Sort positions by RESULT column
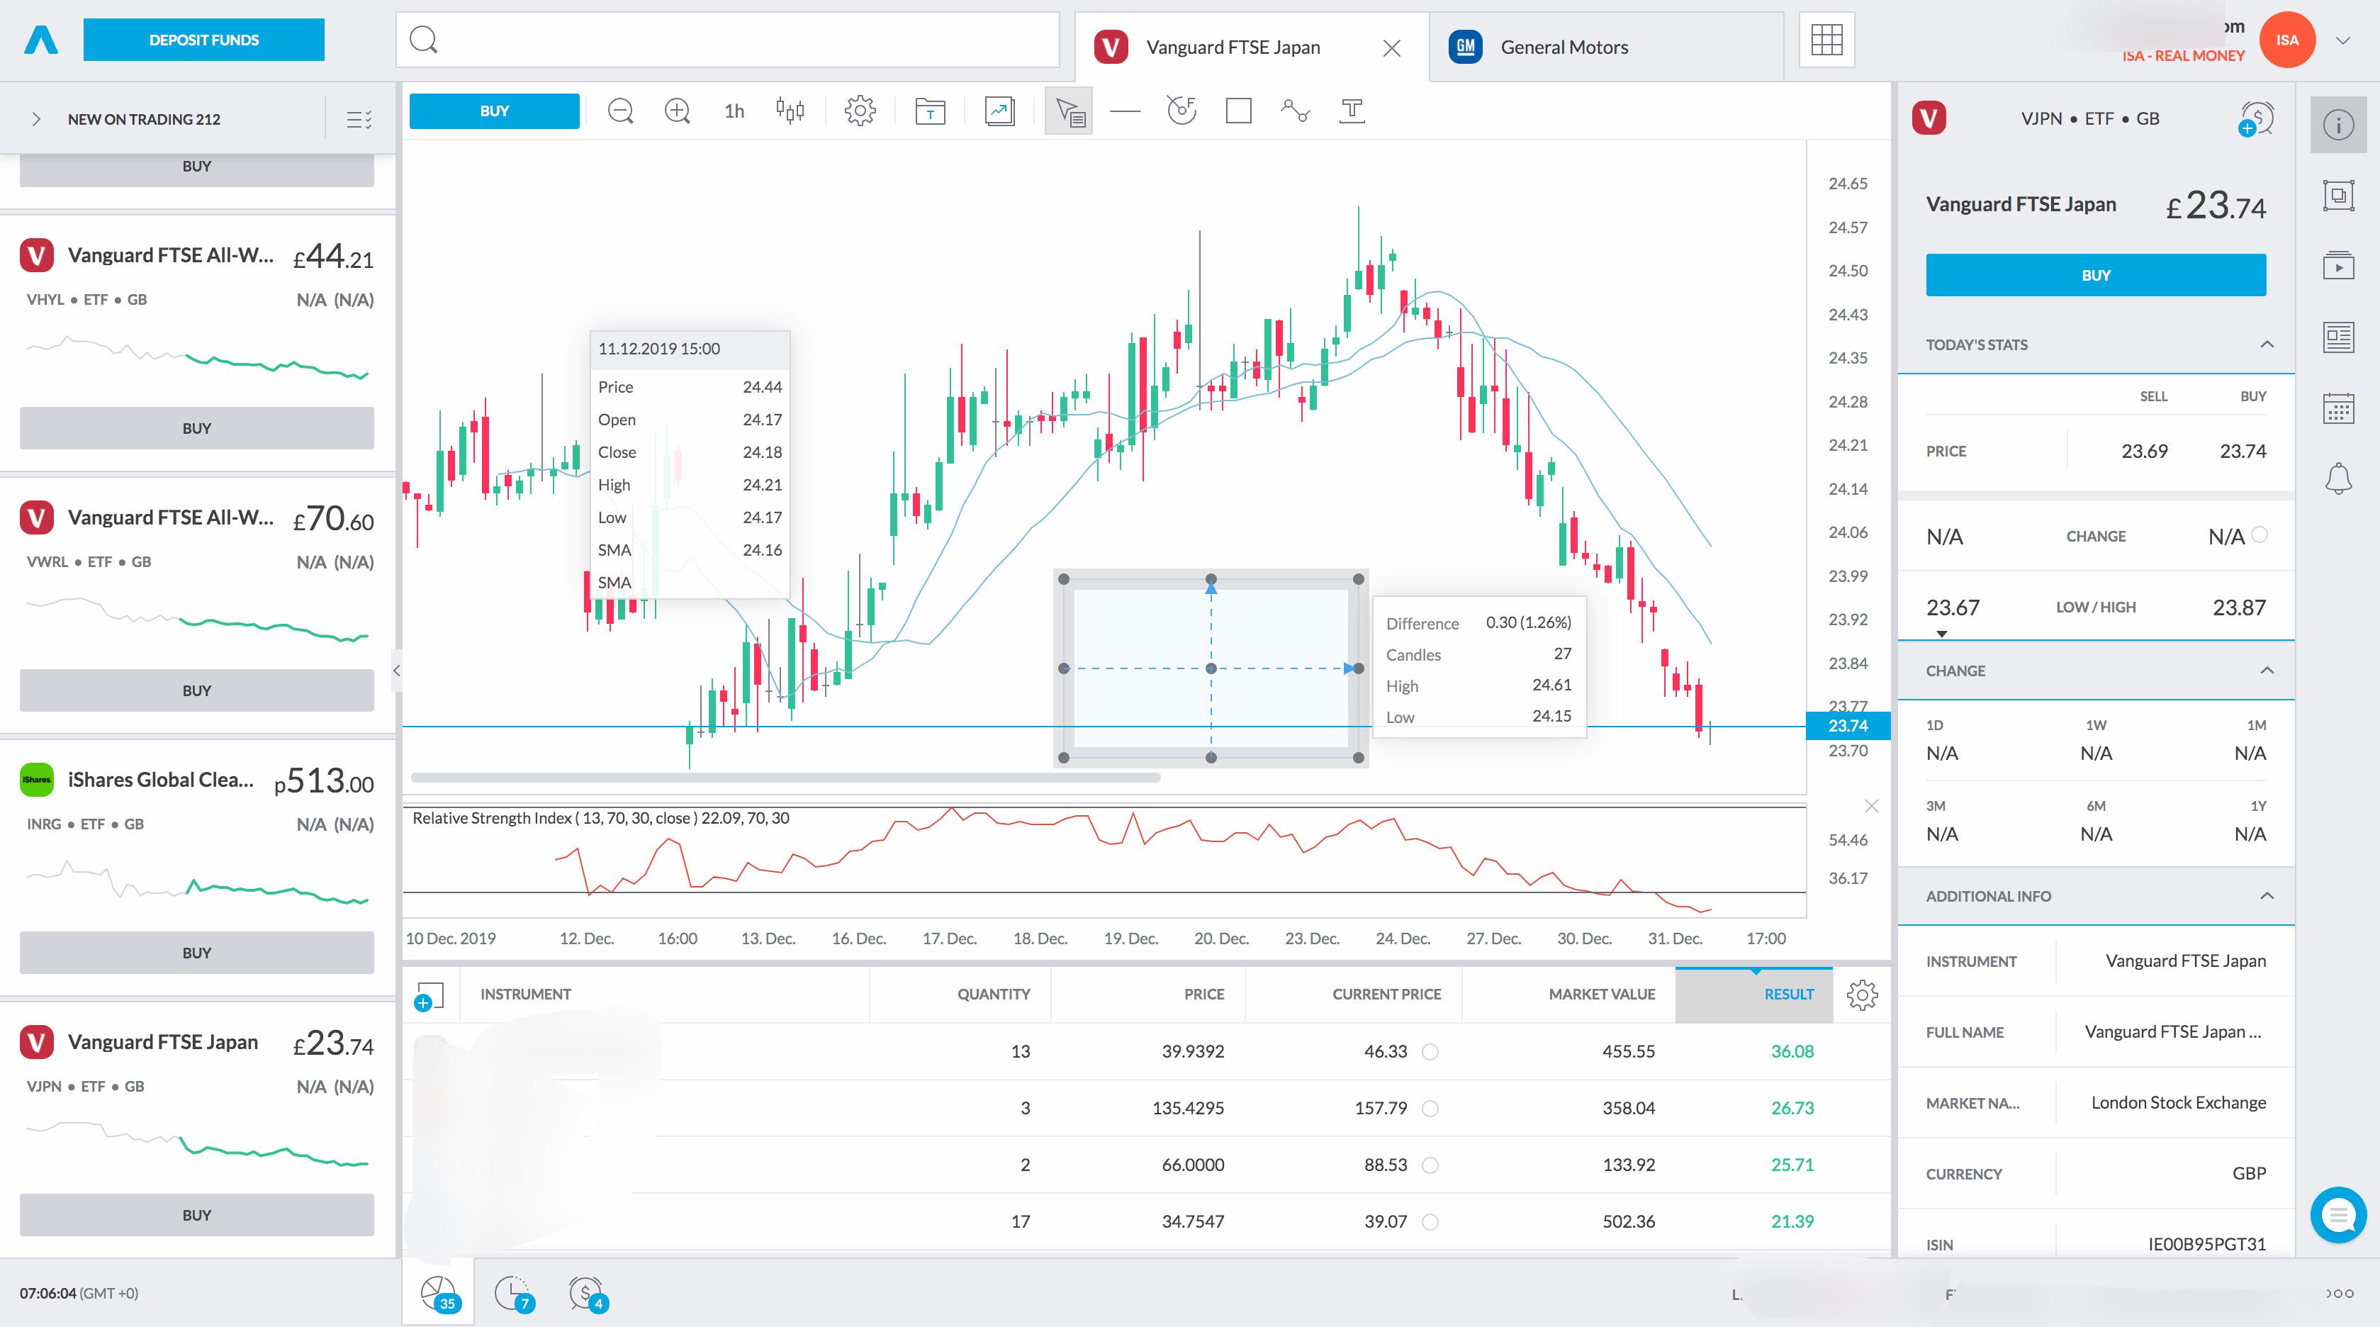Image resolution: width=2380 pixels, height=1327 pixels. pyautogui.click(x=1753, y=995)
